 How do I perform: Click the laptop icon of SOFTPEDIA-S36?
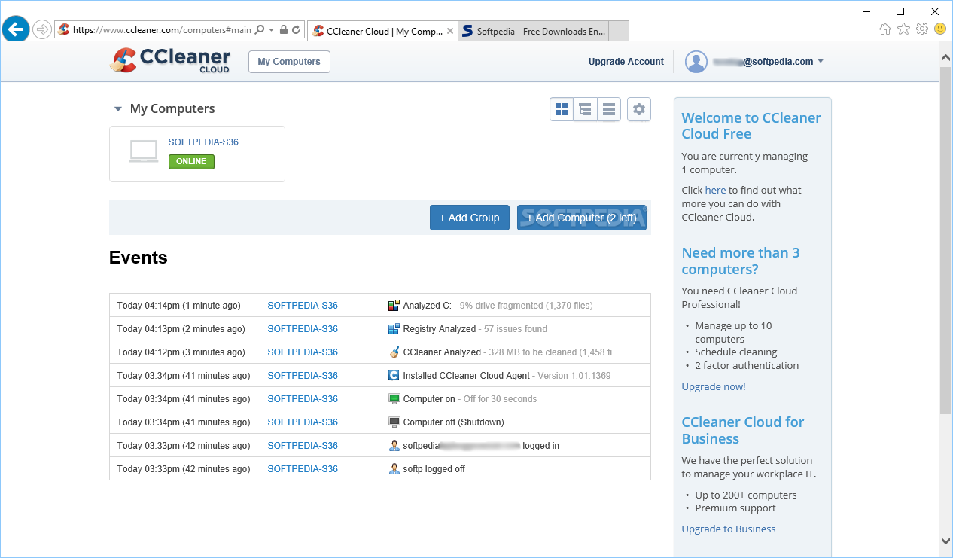[144, 152]
